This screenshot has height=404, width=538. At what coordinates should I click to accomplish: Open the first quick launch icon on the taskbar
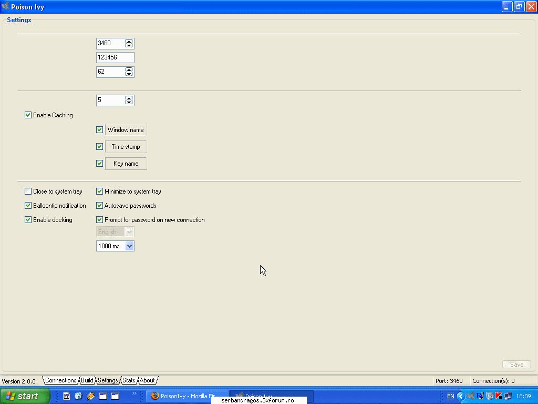click(67, 396)
